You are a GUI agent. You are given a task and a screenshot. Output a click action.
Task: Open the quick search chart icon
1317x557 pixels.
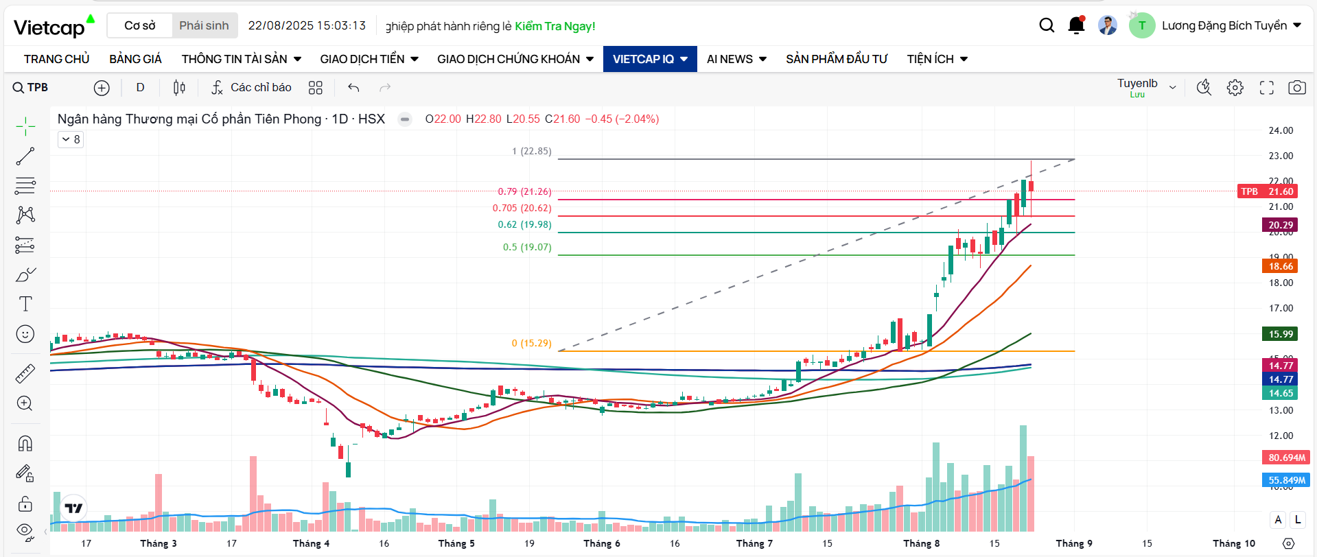1204,88
